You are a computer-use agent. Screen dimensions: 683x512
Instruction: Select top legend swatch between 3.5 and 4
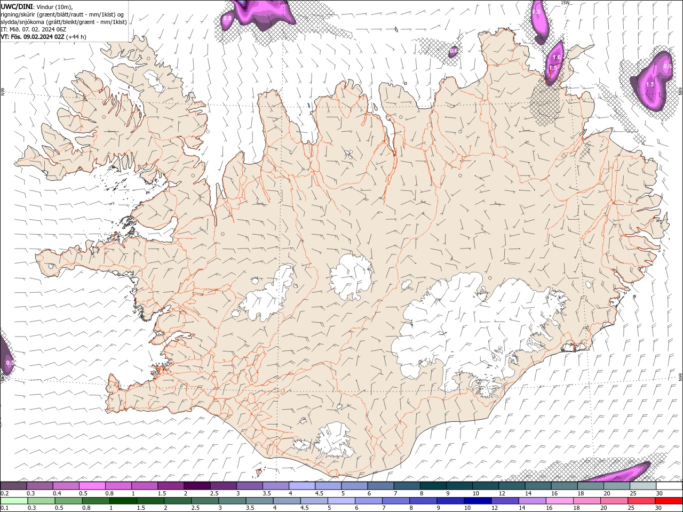[x=275, y=486]
